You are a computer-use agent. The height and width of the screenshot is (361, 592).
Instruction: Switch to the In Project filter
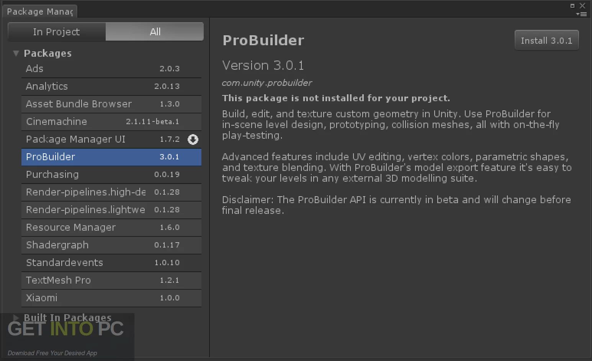tap(57, 32)
